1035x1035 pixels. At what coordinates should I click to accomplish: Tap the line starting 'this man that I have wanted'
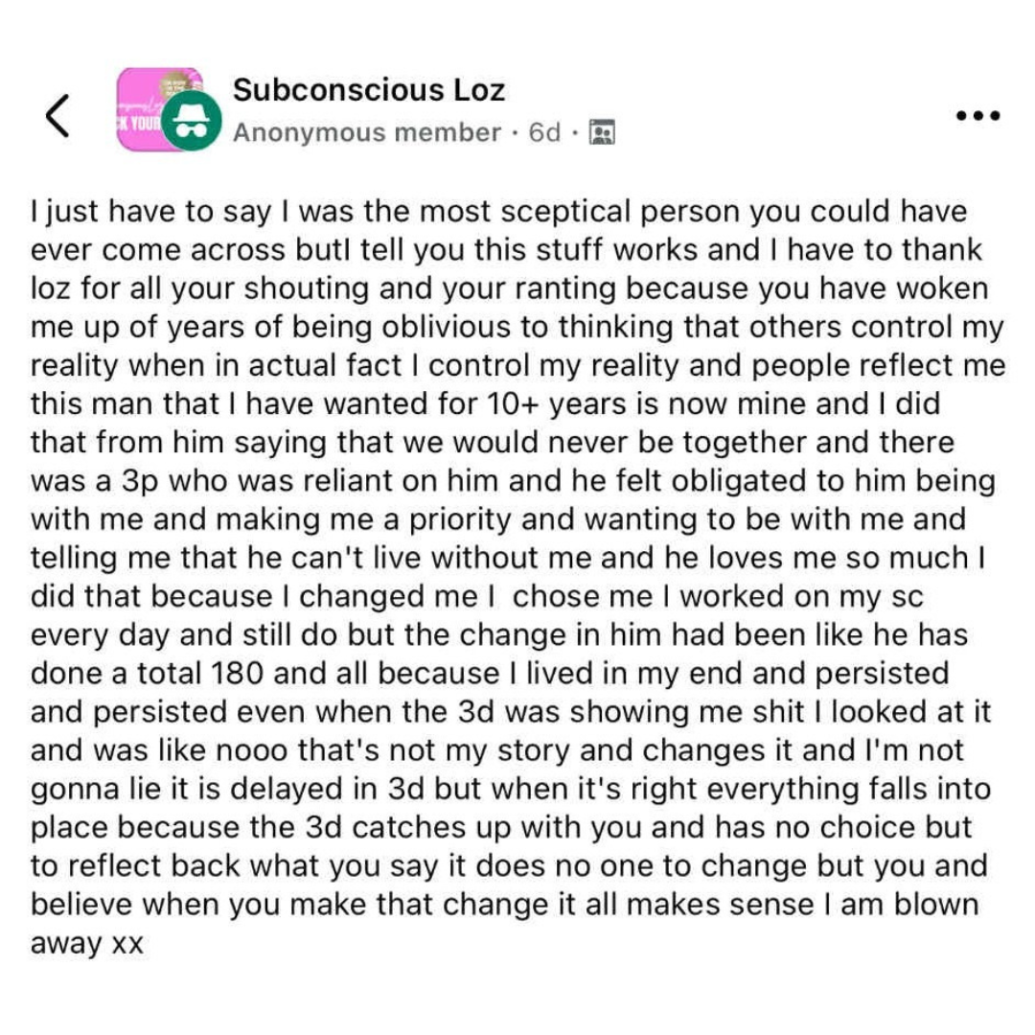point(485,404)
